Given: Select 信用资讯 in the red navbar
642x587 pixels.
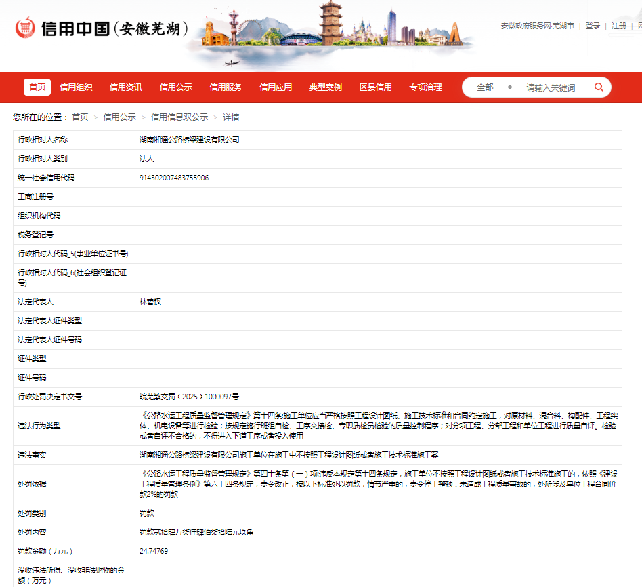Looking at the screenshot, I should [x=126, y=87].
